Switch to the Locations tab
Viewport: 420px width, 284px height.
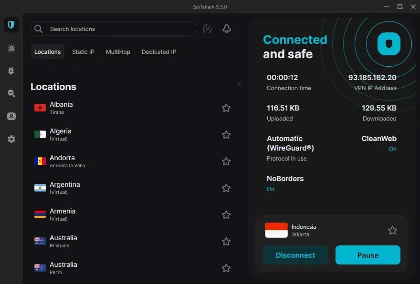(x=47, y=52)
